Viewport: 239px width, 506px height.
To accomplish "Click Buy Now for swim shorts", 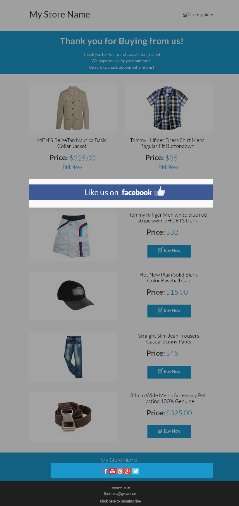I will (x=169, y=251).
